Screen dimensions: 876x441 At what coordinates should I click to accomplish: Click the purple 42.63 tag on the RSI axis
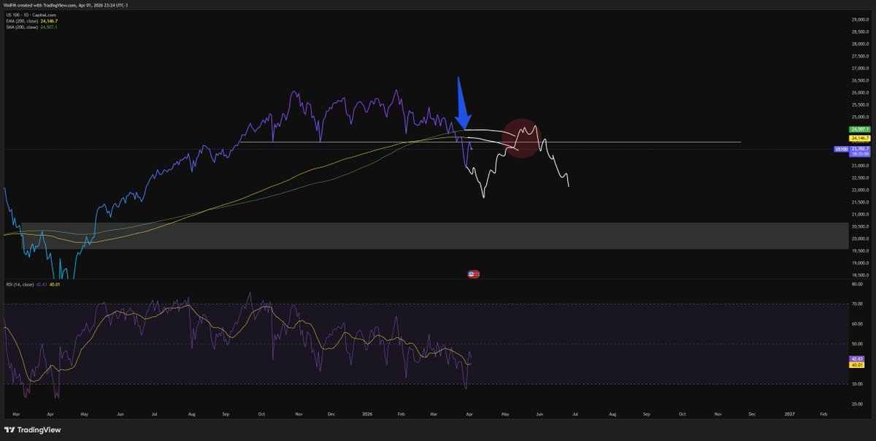coord(856,358)
